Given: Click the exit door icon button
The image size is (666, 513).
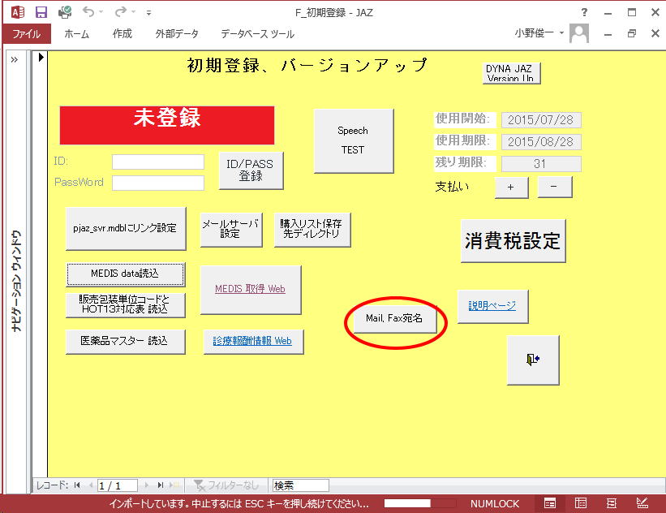Looking at the screenshot, I should pos(533,360).
